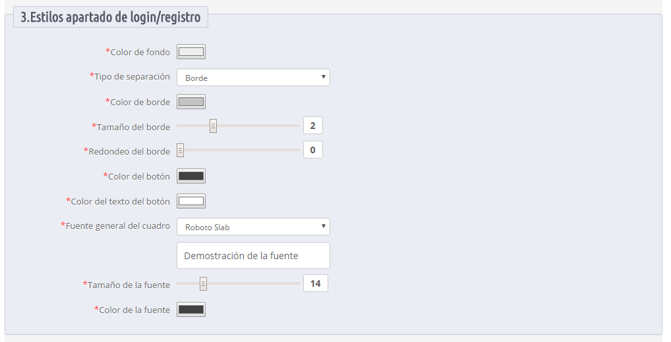Expand the Fuente general del cuadro dropdown

point(253,227)
